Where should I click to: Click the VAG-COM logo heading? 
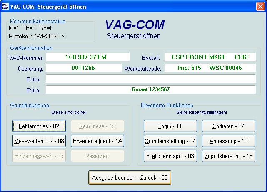click(134, 25)
